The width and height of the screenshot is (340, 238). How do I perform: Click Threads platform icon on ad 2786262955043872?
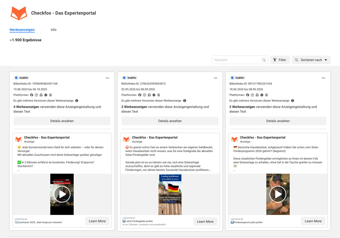pos(159,95)
